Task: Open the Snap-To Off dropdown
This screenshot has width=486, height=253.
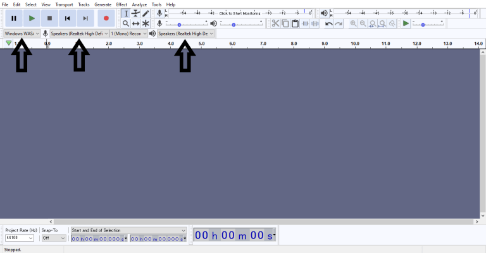Action: pos(54,238)
